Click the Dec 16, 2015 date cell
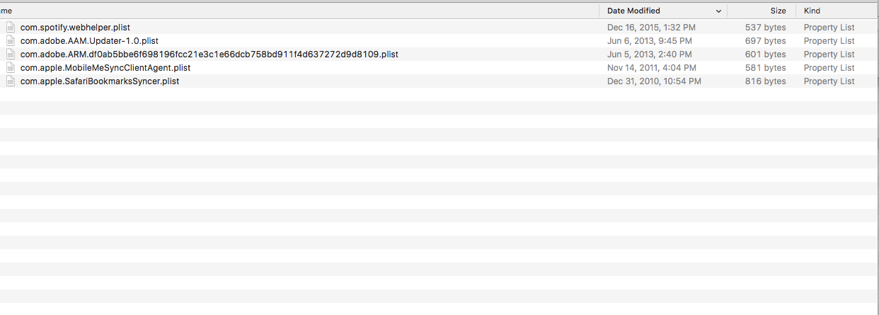This screenshot has width=879, height=315. pyautogui.click(x=651, y=27)
